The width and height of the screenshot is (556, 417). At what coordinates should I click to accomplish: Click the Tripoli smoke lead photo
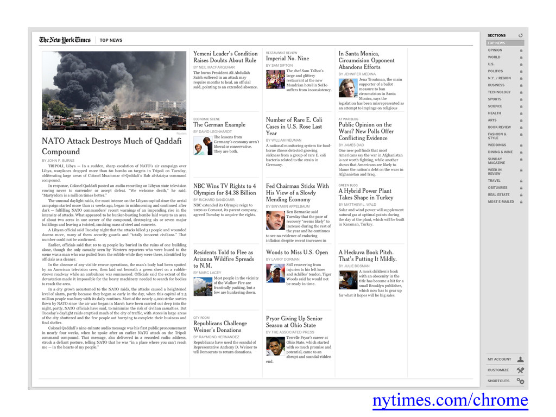(114, 91)
